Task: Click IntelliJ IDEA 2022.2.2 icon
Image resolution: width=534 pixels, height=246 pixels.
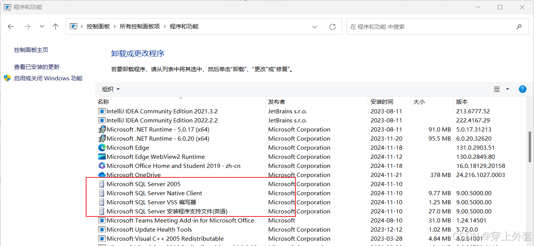Action: 102,121
